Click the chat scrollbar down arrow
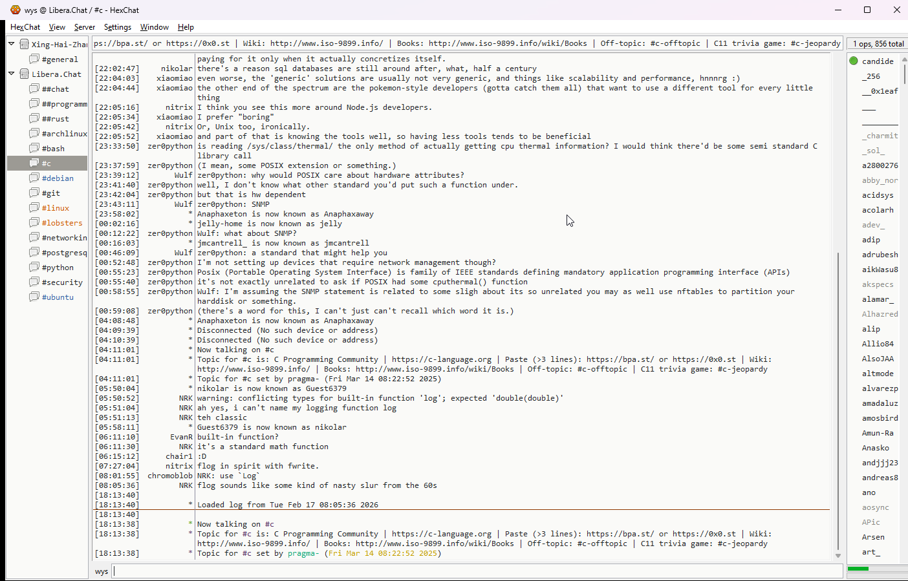This screenshot has height=581, width=908. coord(838,556)
